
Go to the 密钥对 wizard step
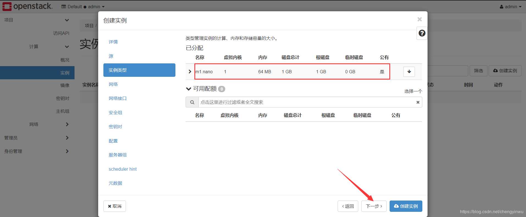[115, 126]
